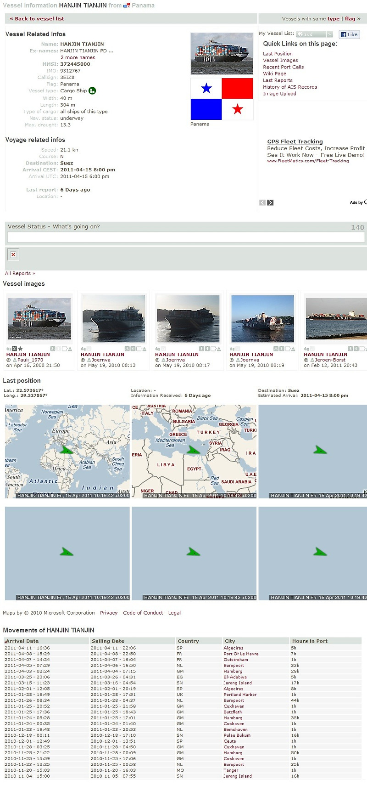
Task: Open photographer Jeroen-Borst profile
Action: 330,360
